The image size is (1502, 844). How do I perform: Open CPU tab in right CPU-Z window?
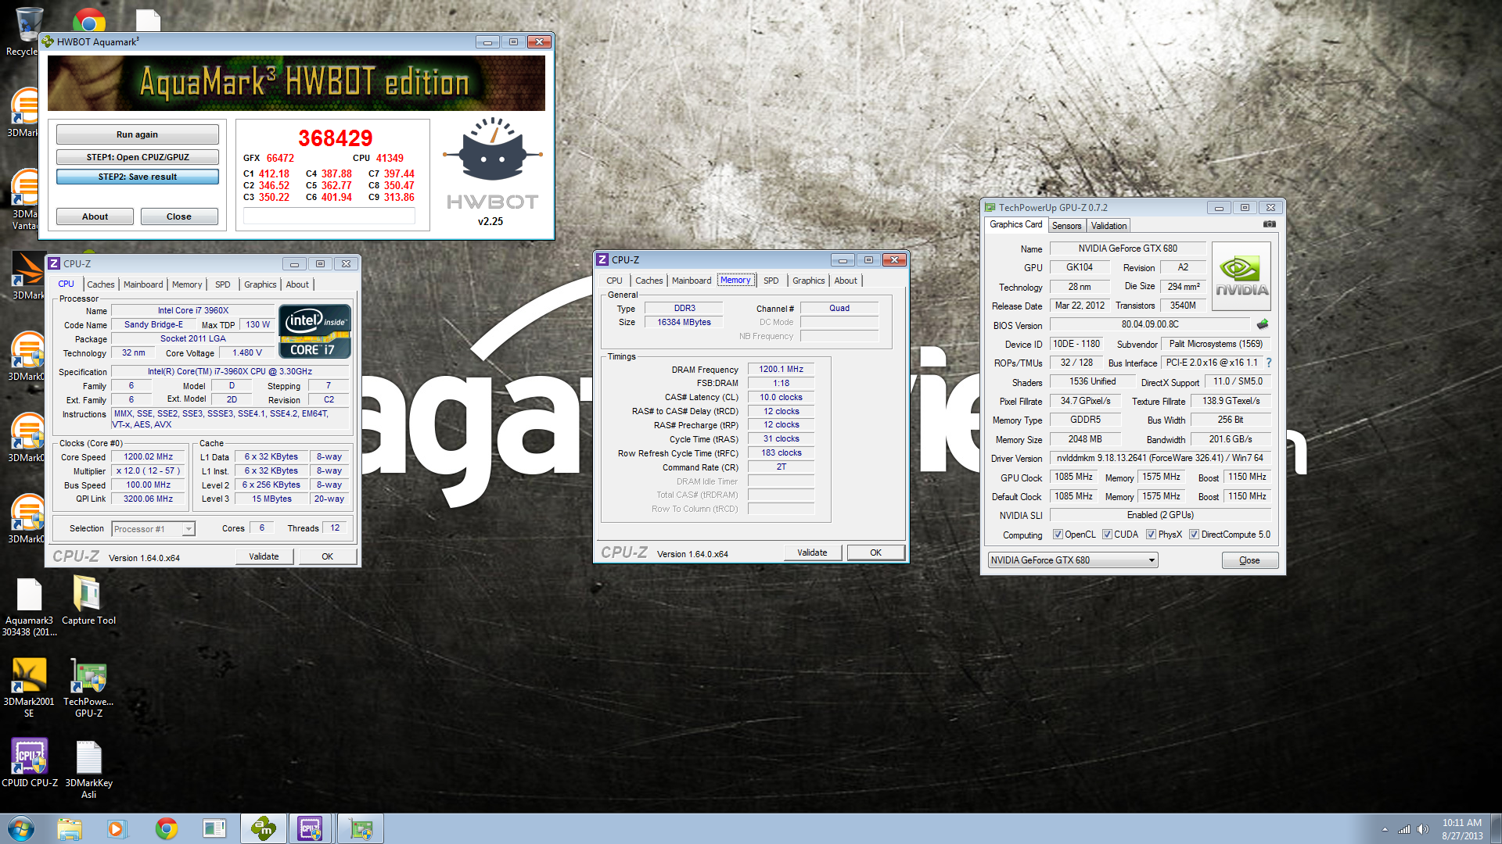tap(614, 281)
